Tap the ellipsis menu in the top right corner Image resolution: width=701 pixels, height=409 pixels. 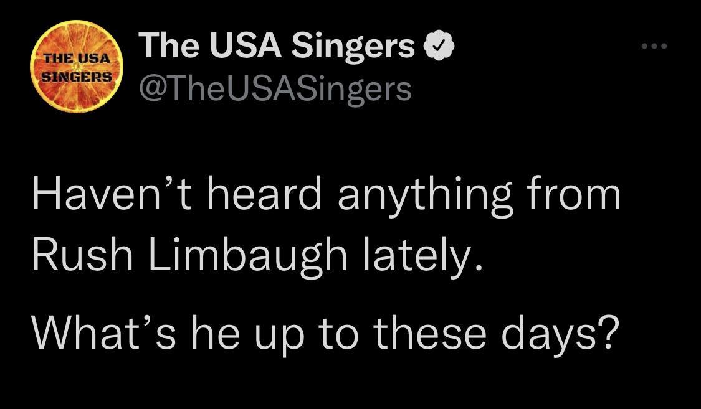click(x=654, y=45)
